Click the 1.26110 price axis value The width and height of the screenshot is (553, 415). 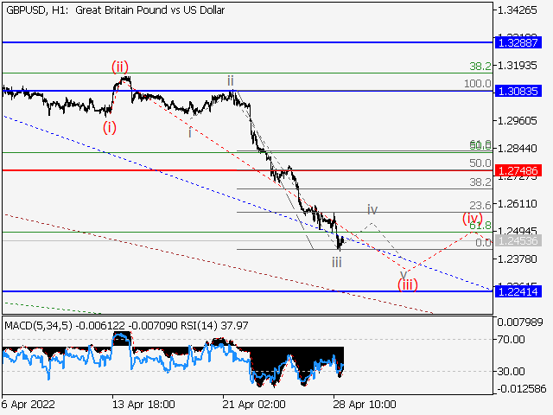click(x=517, y=204)
